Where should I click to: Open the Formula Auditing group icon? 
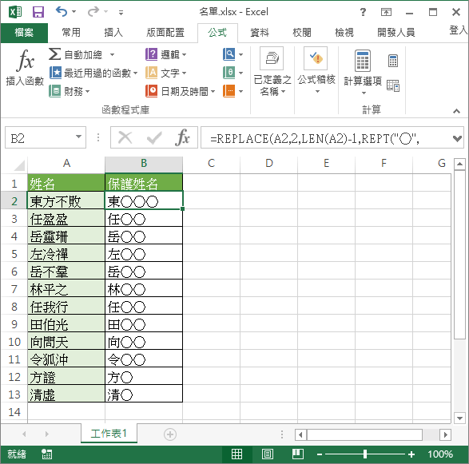click(x=316, y=58)
